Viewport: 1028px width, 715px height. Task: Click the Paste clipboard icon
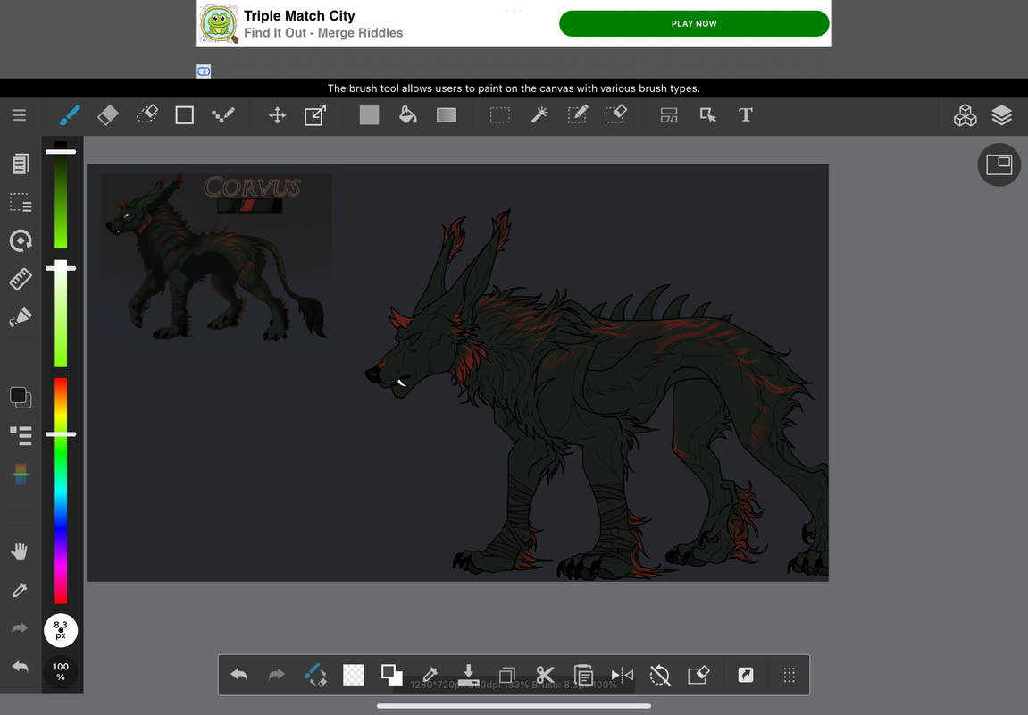point(583,675)
